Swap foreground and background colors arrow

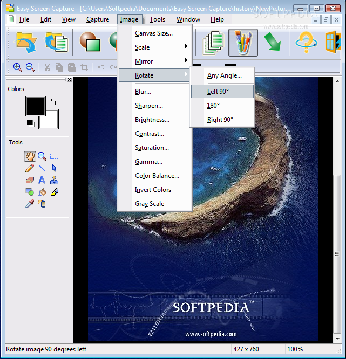point(53,101)
